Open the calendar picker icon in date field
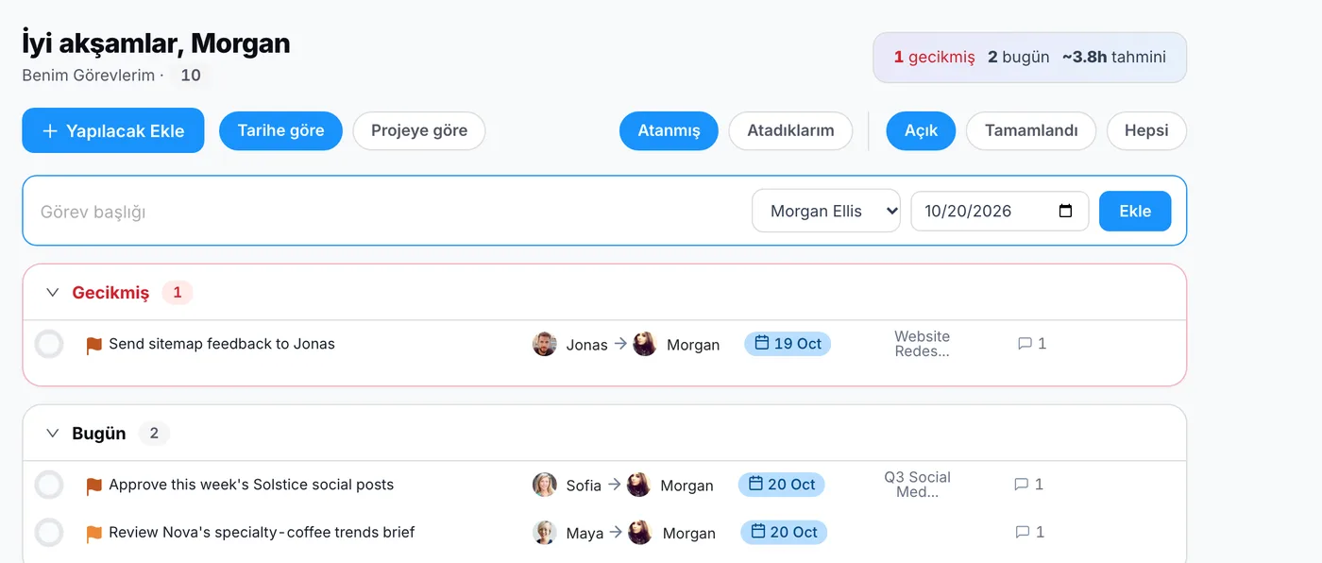 click(x=1066, y=212)
